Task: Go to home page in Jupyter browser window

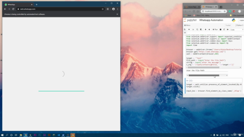Action: 198,11
